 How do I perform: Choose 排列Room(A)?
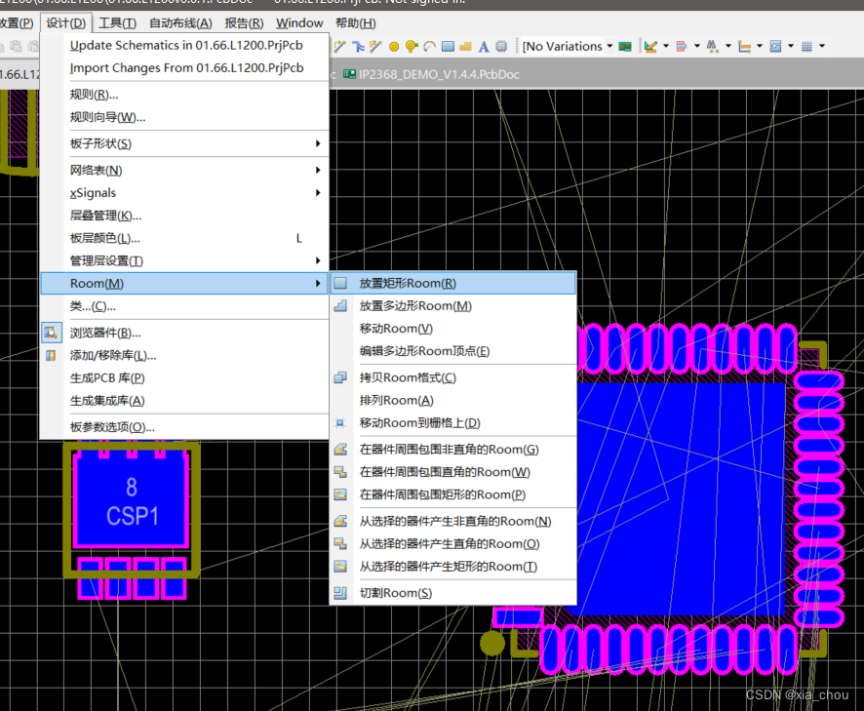[452, 400]
